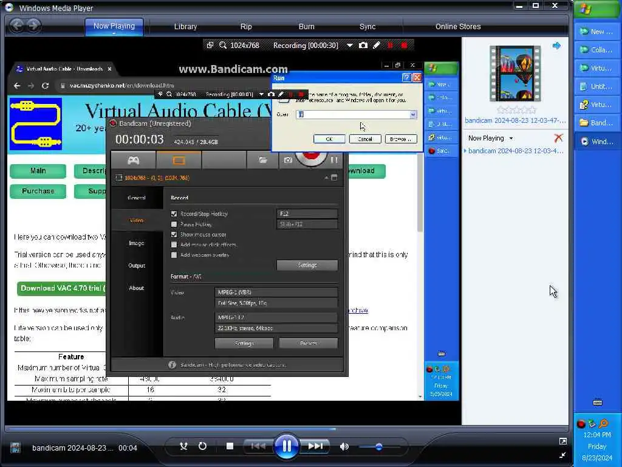Rate the video using the stars

(x=516, y=110)
